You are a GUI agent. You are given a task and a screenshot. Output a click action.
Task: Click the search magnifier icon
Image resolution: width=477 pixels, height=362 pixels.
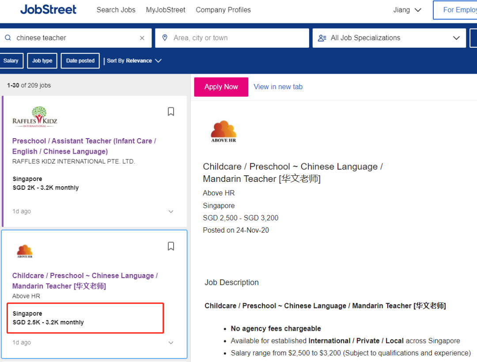coord(8,38)
